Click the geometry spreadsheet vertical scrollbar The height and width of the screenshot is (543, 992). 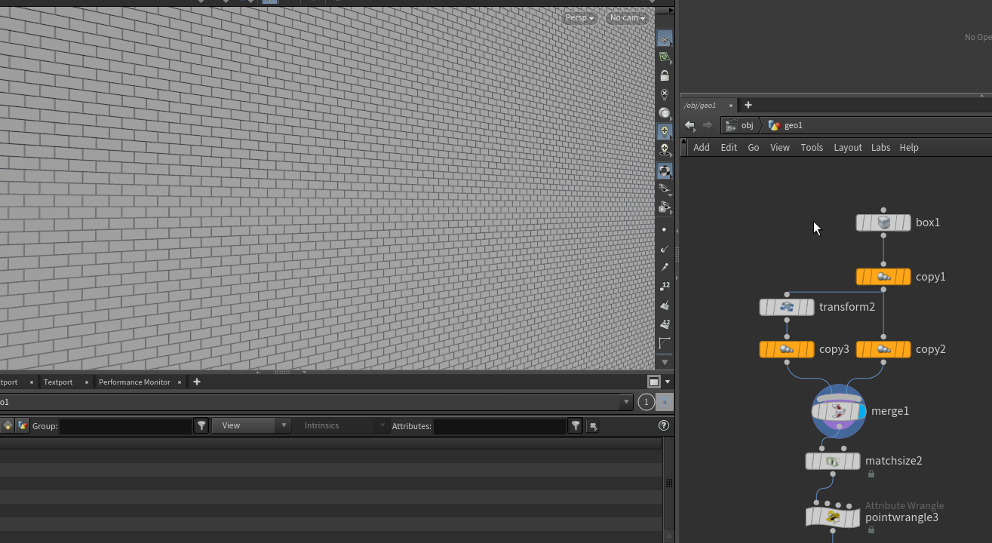(x=668, y=483)
